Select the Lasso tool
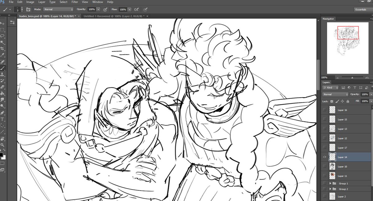Viewport: 373px width, 201px height. 2,36
